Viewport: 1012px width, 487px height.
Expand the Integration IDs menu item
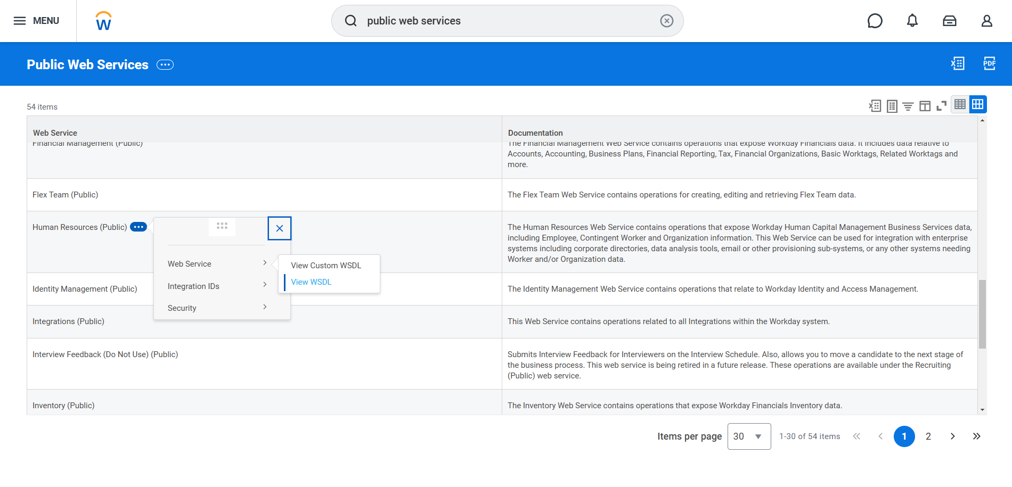coord(217,286)
